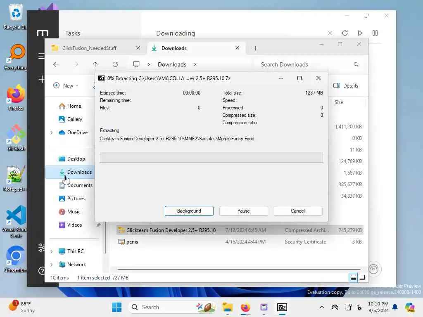Open Gallery in the navigation pane
Viewport: 423px width, 317px height.
[70, 119]
